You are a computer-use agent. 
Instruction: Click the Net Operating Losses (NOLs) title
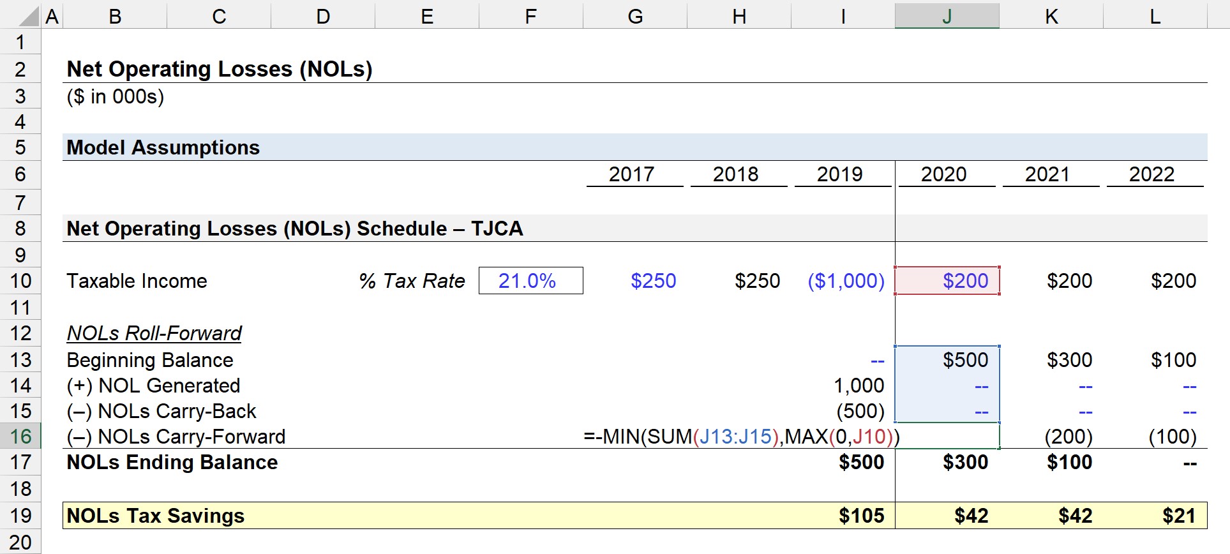[x=220, y=69]
